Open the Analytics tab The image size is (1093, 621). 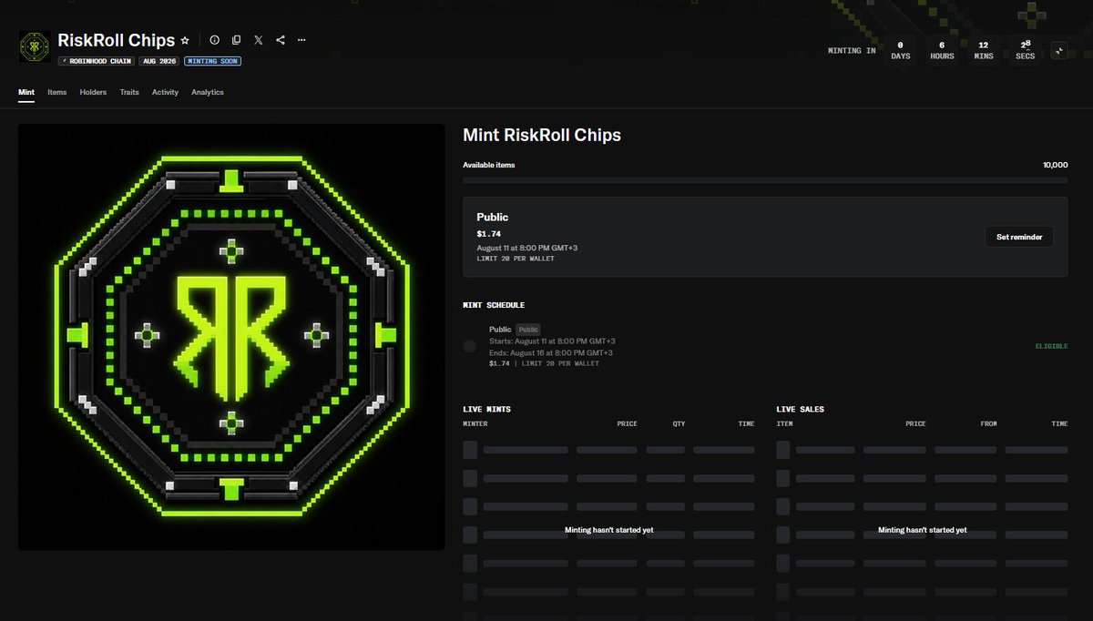[x=208, y=92]
